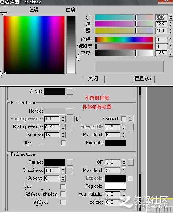Open the white Fog color swatch
This screenshot has width=173, height=213.
click(115, 186)
